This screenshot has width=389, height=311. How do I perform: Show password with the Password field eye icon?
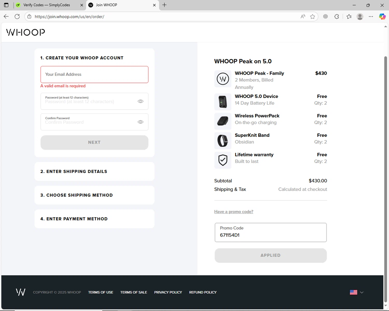[141, 101]
